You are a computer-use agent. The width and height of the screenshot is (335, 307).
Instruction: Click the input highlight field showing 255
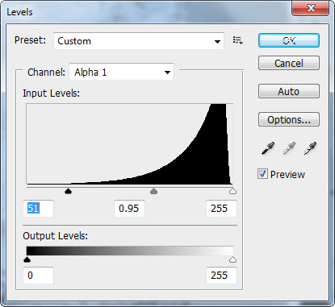221,209
